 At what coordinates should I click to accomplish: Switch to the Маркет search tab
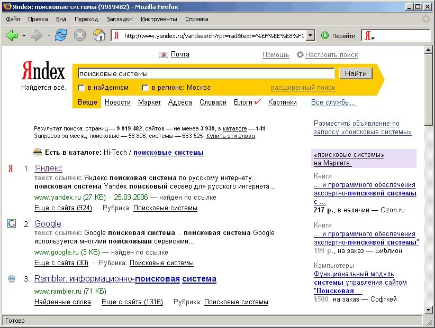click(150, 102)
